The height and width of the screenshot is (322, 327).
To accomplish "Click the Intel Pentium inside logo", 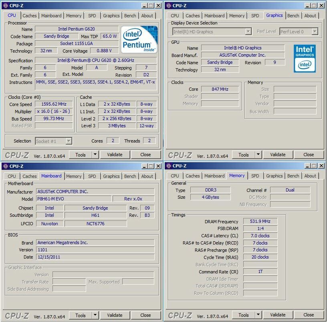I will coord(139,39).
